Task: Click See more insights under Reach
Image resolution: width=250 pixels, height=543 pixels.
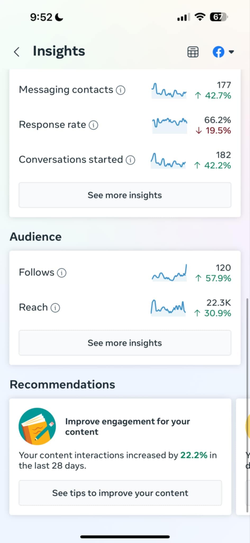Action: (125, 343)
